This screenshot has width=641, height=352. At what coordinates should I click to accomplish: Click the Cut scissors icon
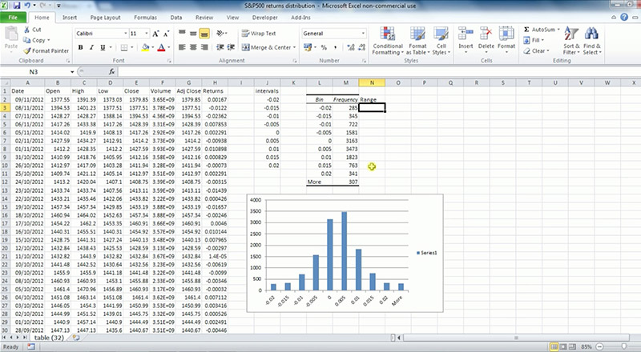pos(26,30)
